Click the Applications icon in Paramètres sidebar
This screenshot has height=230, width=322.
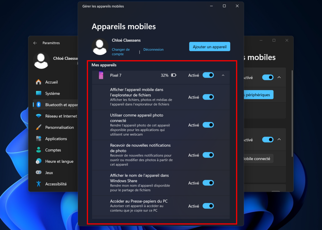point(39,139)
